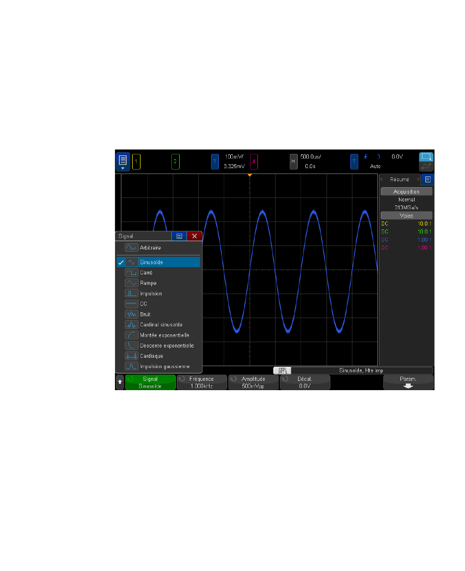Click the channel 3 trigger source indicator
Viewport: 465px width, 571px height.
[x=378, y=156]
